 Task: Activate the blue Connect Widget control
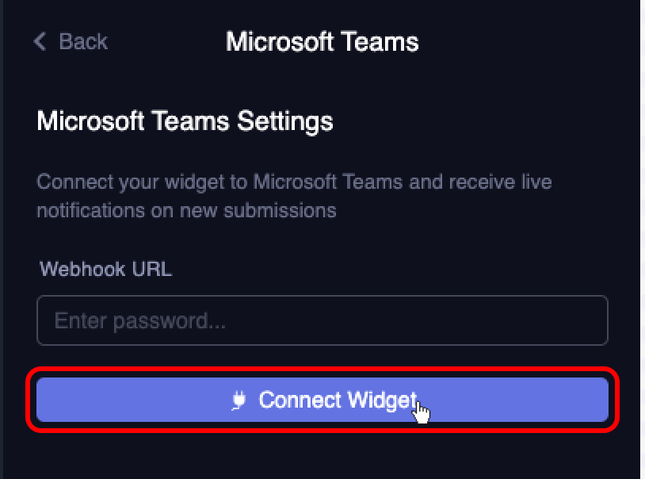click(x=322, y=400)
